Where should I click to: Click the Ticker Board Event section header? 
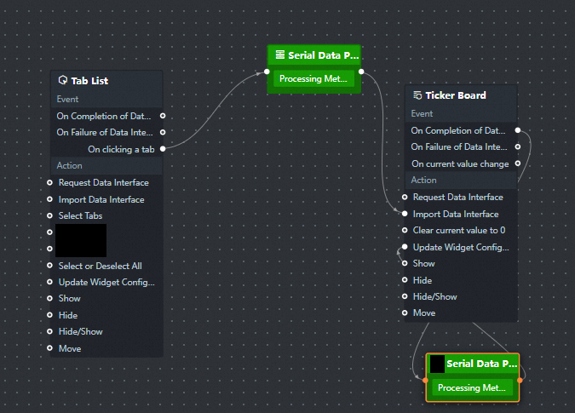pos(461,114)
